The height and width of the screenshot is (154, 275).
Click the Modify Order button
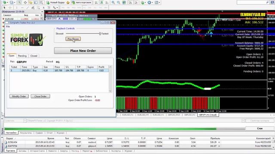tap(19, 96)
